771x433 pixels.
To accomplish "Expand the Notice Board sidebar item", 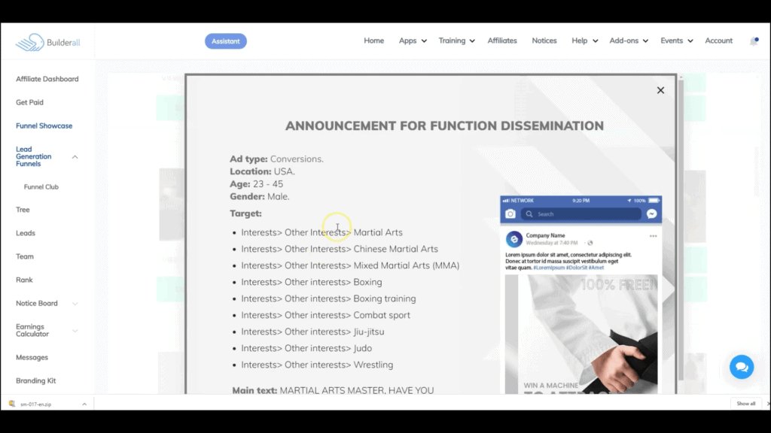I will coord(75,304).
